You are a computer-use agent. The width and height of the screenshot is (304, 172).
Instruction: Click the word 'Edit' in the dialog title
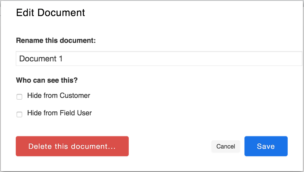coord(25,13)
